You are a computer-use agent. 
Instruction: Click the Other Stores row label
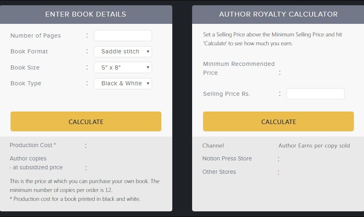pyautogui.click(x=219, y=172)
